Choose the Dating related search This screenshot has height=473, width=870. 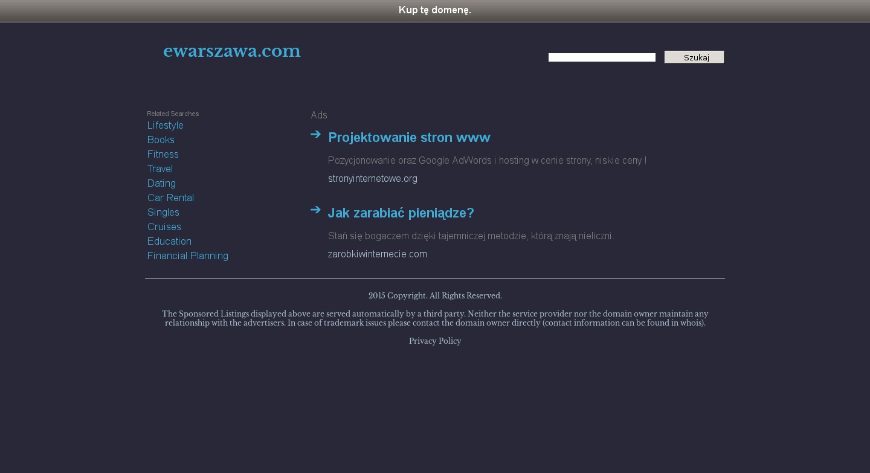[161, 184]
